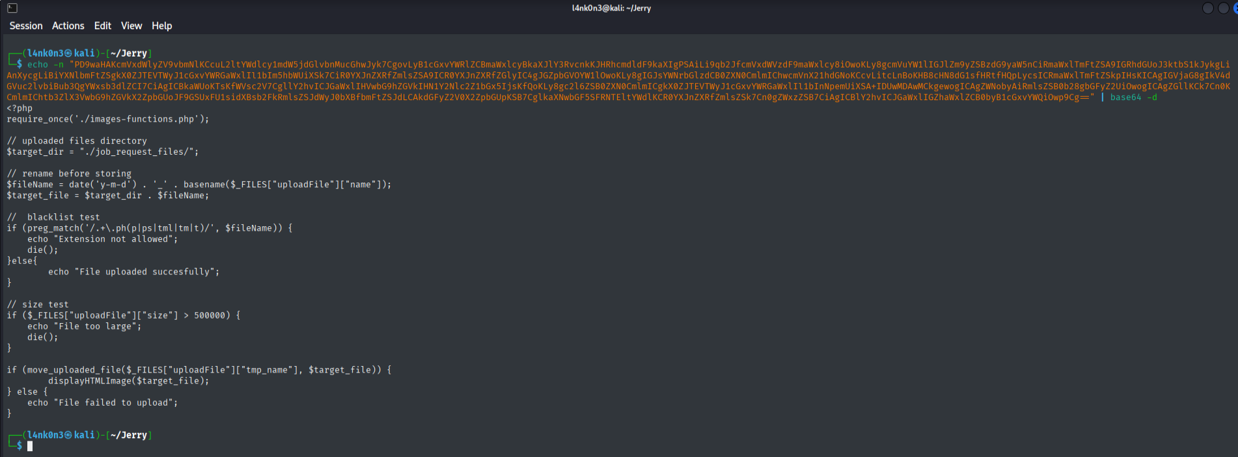Open the Actions menu

click(68, 26)
